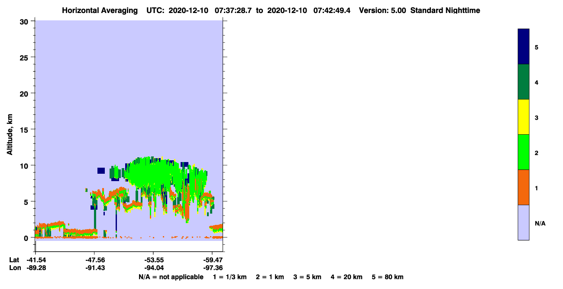Click the legend text '2 = 1 km'

(x=270, y=277)
